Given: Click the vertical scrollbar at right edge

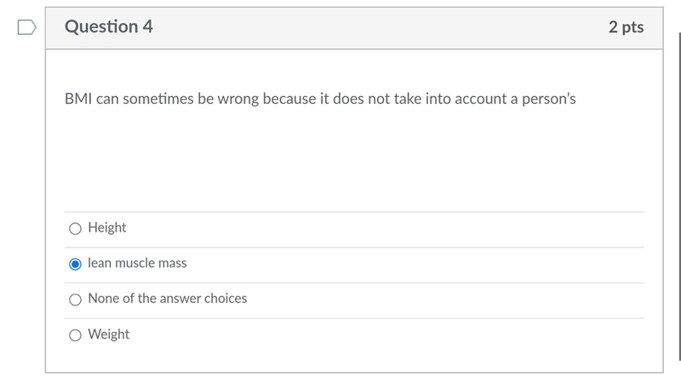Looking at the screenshot, I should click(679, 196).
